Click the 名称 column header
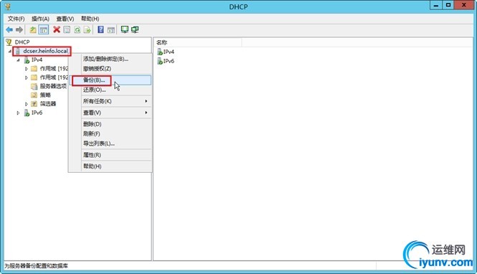This screenshot has height=274, width=477. tap(198, 42)
